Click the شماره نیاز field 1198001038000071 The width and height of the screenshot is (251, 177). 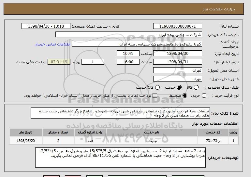tap(178, 26)
